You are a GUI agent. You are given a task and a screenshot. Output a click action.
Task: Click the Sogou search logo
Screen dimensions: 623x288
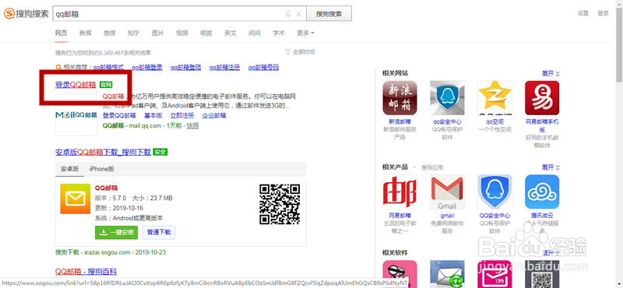(26, 14)
